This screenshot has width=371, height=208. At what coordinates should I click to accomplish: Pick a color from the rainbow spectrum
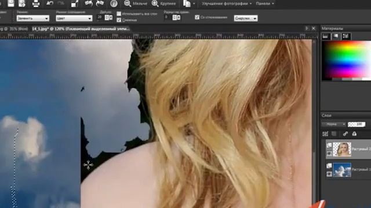tap(347, 60)
